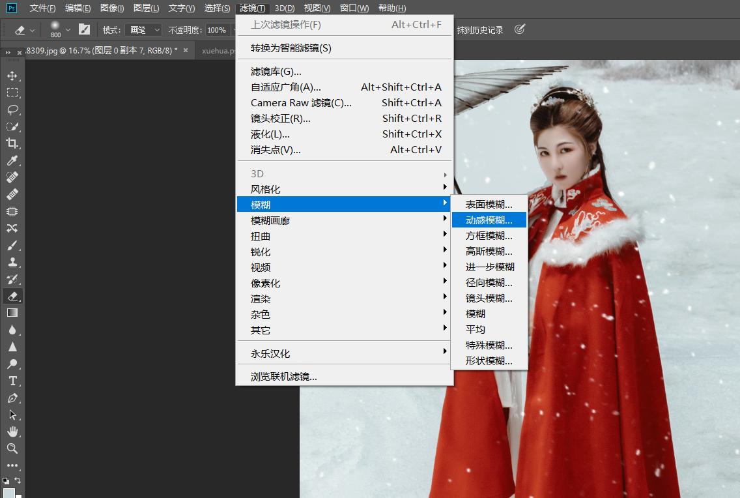740x498 pixels.
Task: Select the Clone Stamp tool
Action: pyautogui.click(x=12, y=262)
